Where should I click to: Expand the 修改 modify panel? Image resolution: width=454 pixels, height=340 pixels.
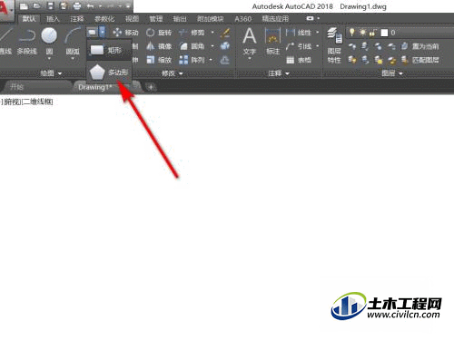[172, 73]
